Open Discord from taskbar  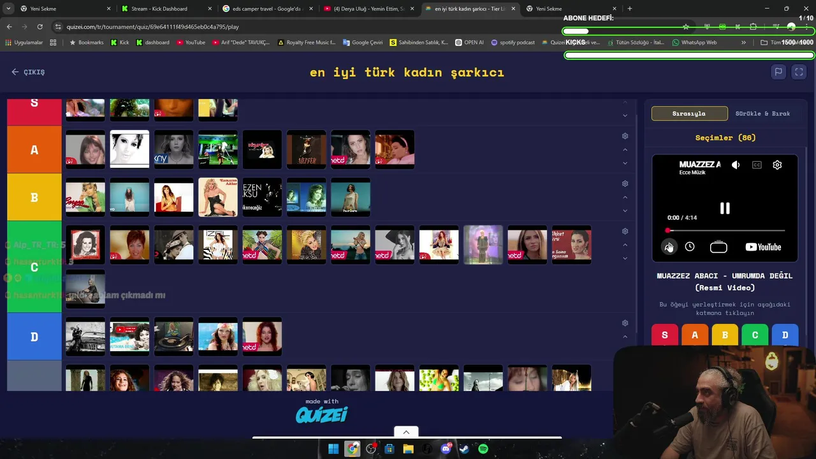coord(446,449)
